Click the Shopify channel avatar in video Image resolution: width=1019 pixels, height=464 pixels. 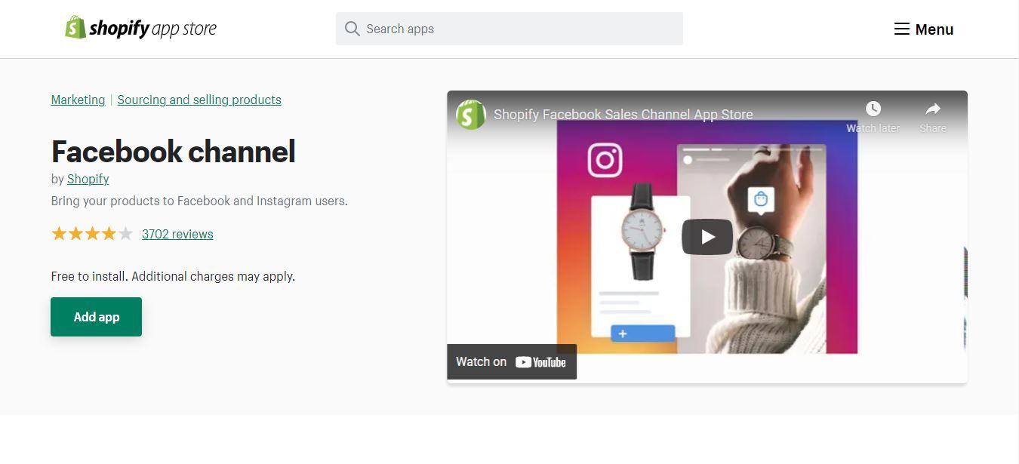471,115
